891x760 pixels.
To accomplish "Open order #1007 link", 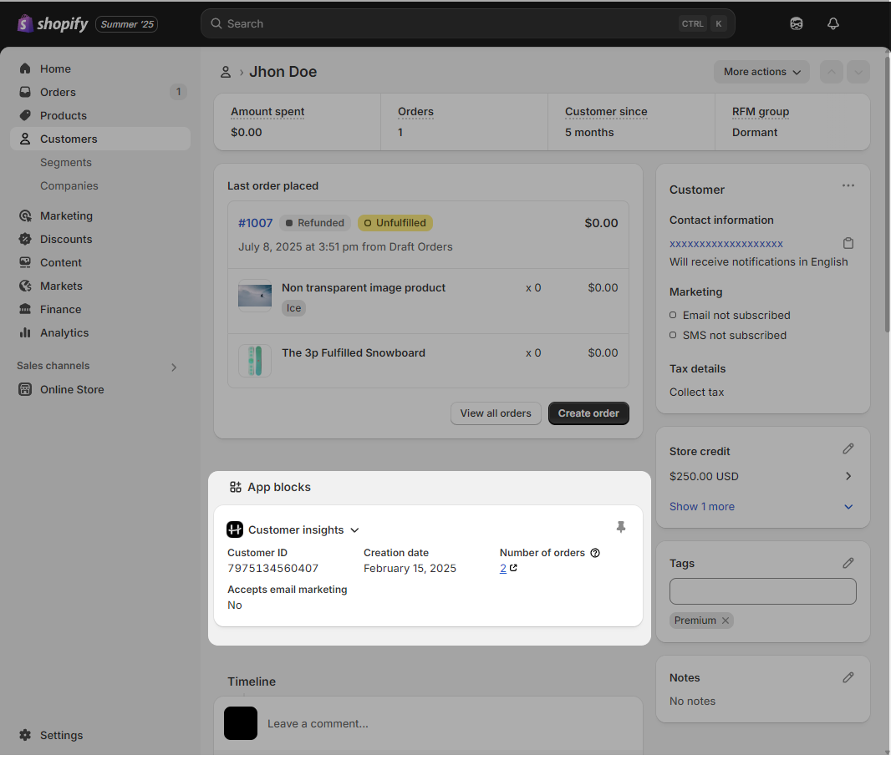I will pyautogui.click(x=256, y=223).
